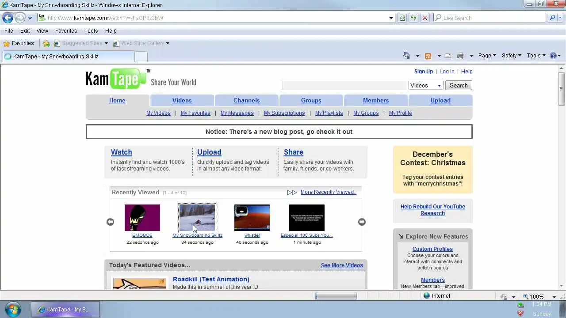Open the Tools menu in menu bar
This screenshot has height=318, width=566.
pyautogui.click(x=91, y=31)
